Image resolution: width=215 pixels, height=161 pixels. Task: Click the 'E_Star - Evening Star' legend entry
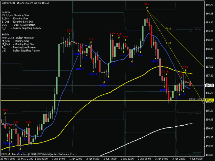(15, 19)
